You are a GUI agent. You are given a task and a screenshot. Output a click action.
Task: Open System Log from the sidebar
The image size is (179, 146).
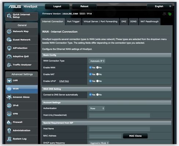click(22, 139)
